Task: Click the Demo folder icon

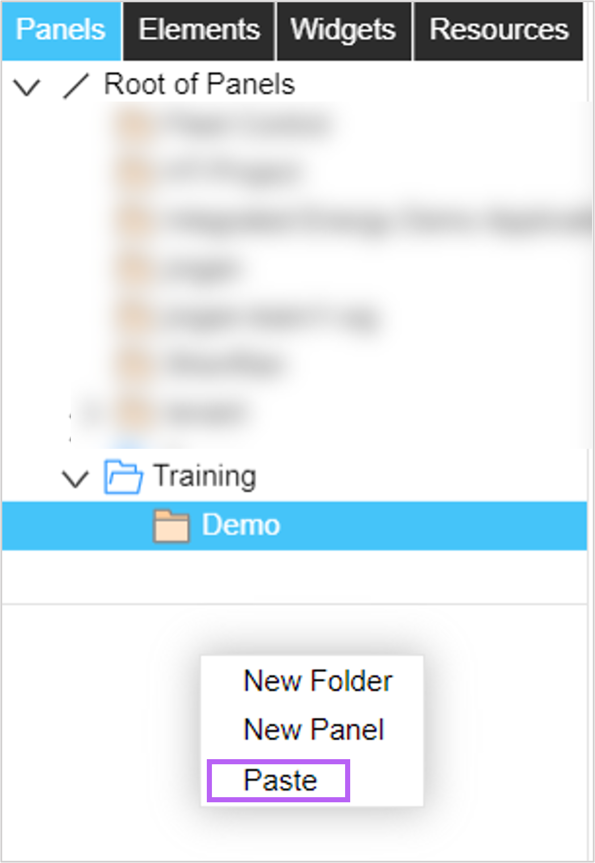Action: [x=171, y=526]
